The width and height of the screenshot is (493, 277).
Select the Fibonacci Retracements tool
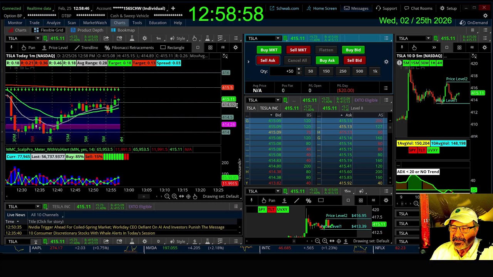[129, 48]
